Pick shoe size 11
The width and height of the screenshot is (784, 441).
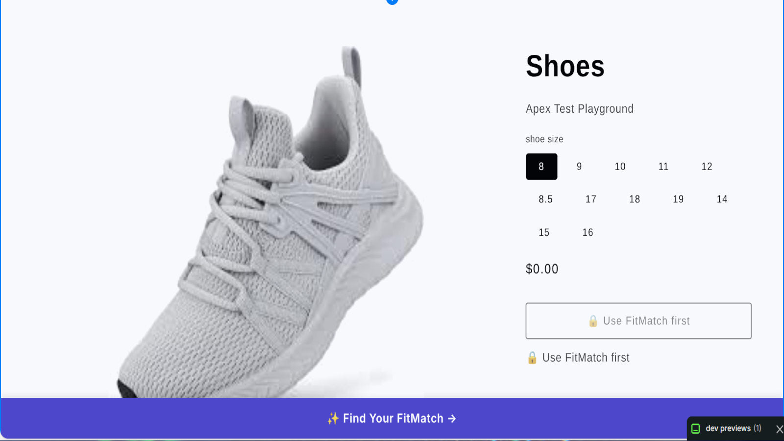pos(663,167)
